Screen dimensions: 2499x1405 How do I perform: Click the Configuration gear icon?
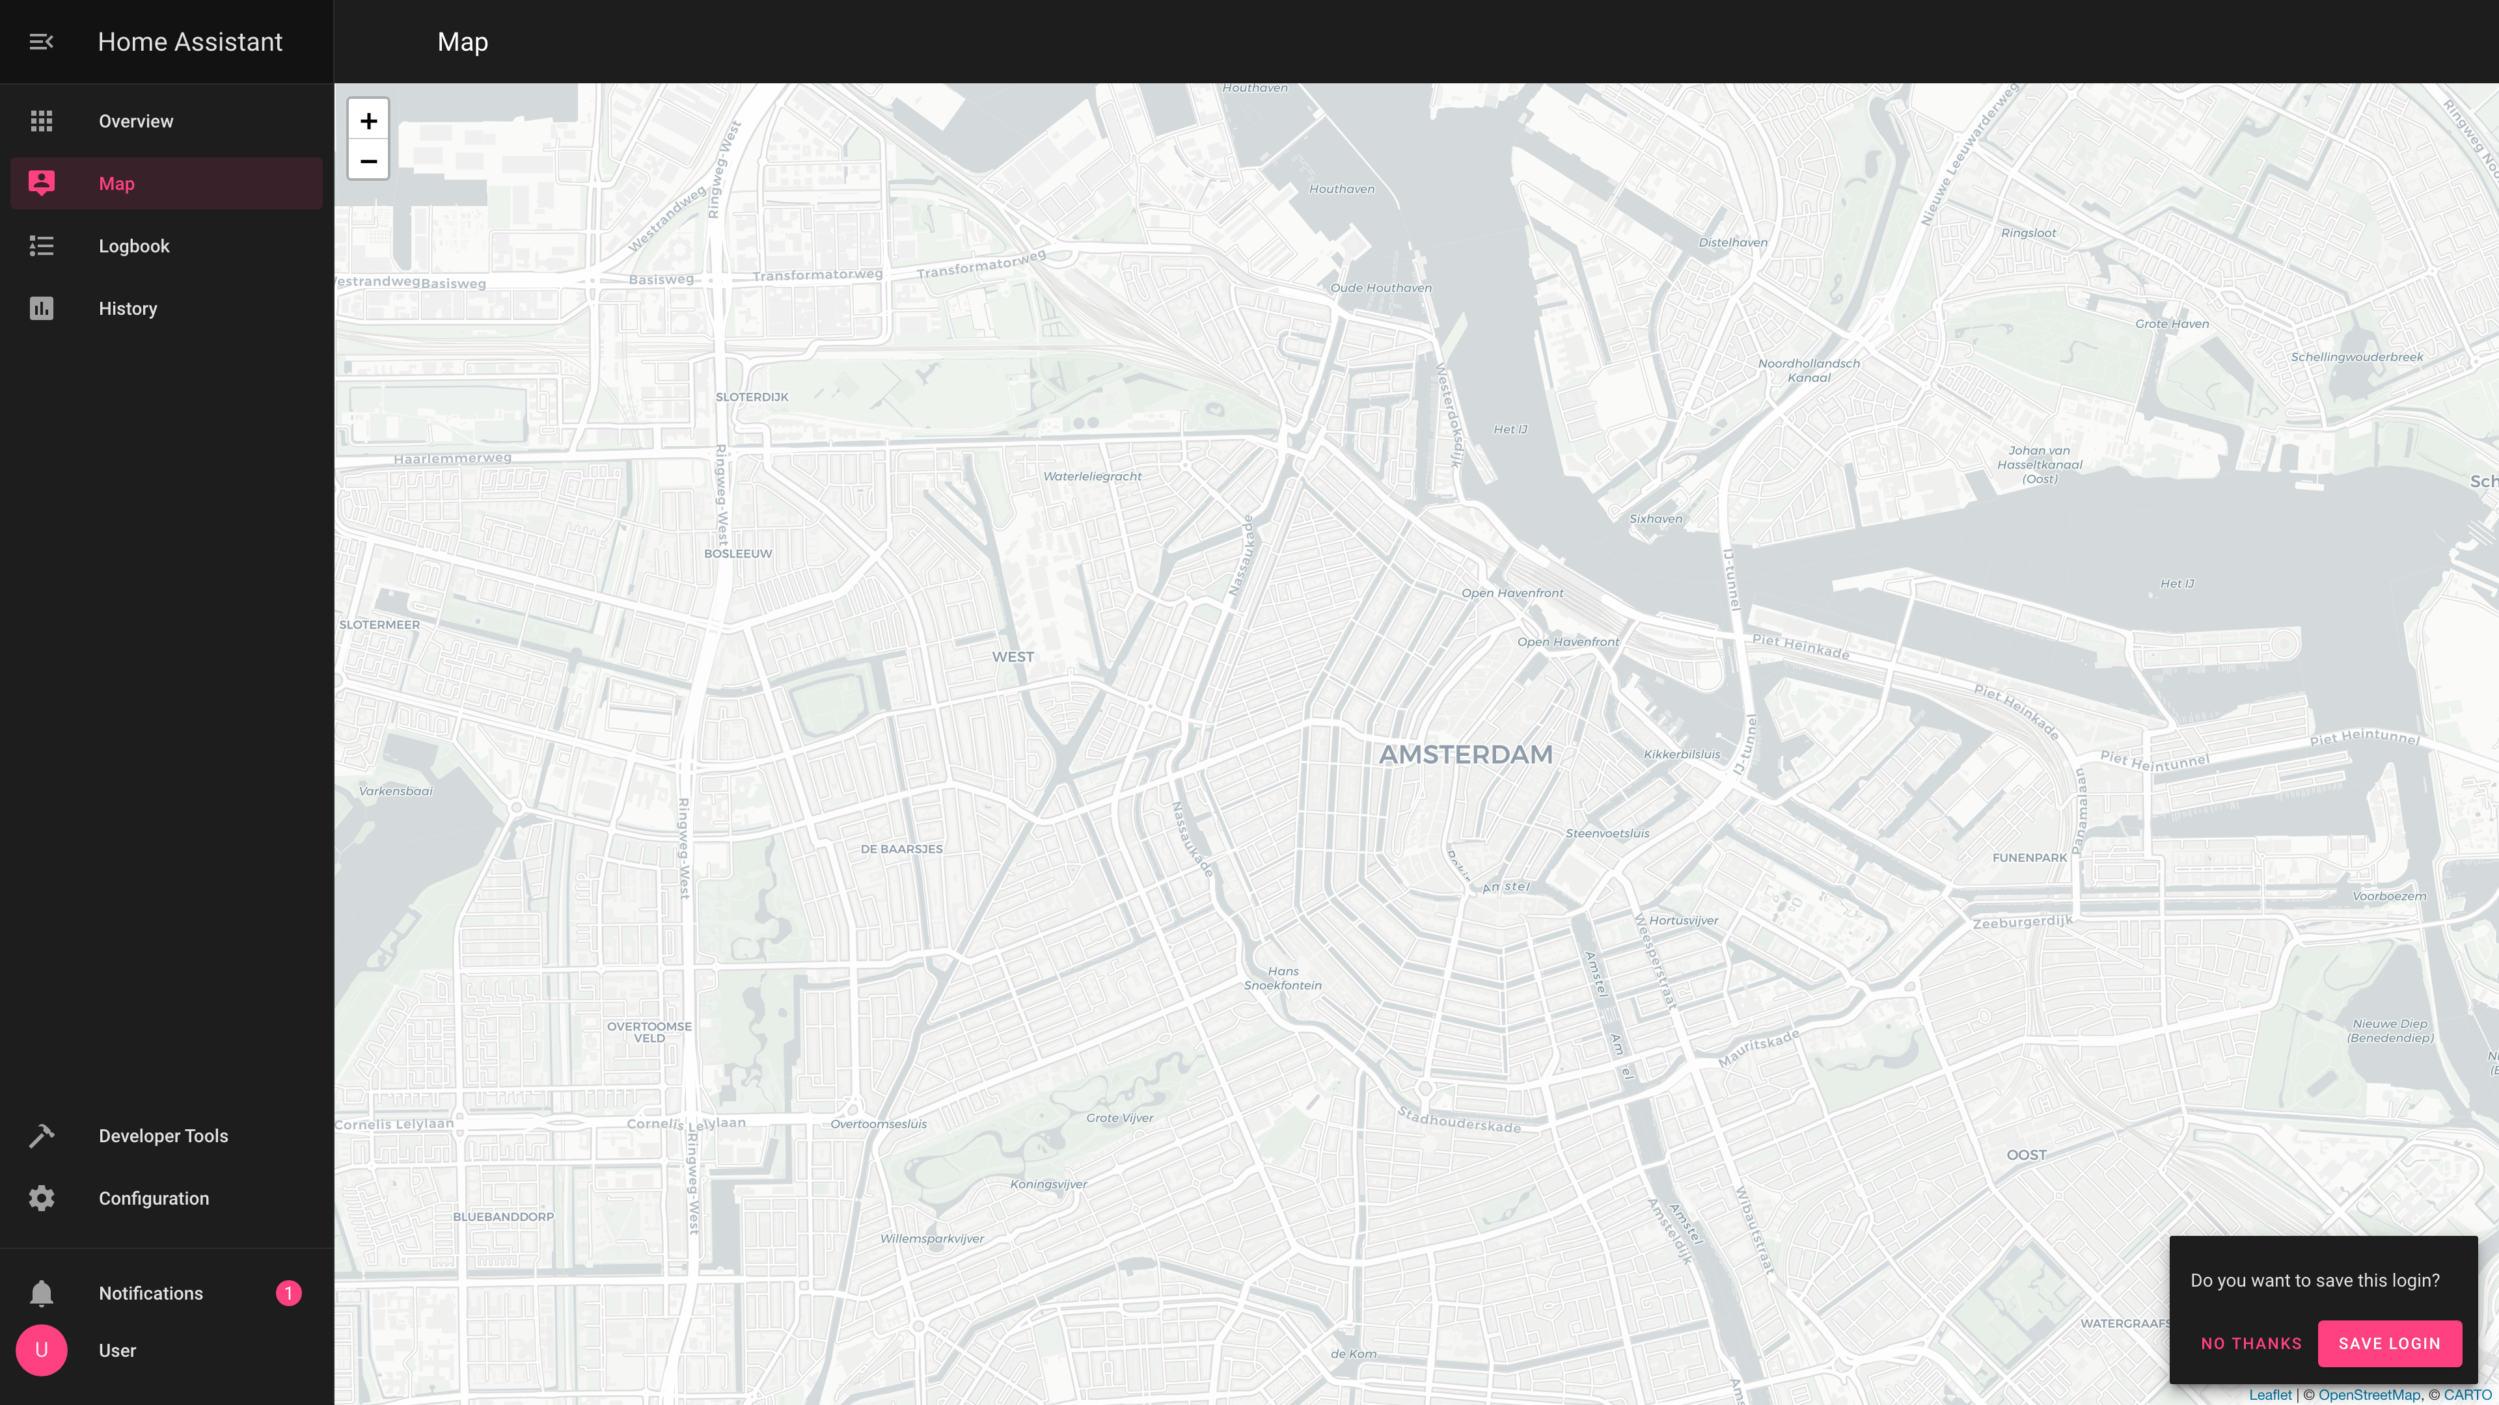41,1198
